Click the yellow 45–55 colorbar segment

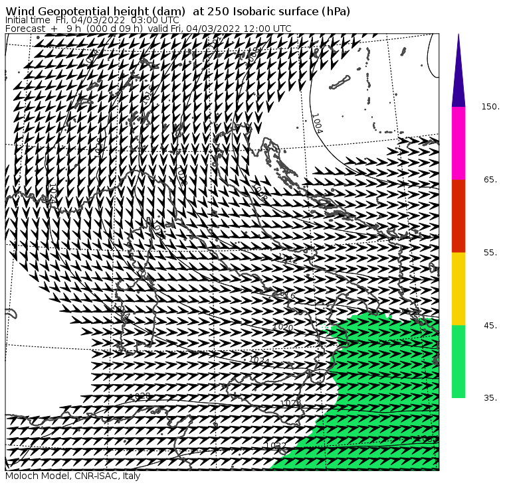click(x=458, y=289)
